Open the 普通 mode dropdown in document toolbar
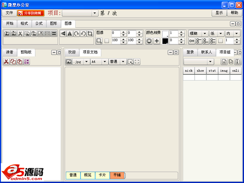 pyautogui.click(x=123, y=62)
